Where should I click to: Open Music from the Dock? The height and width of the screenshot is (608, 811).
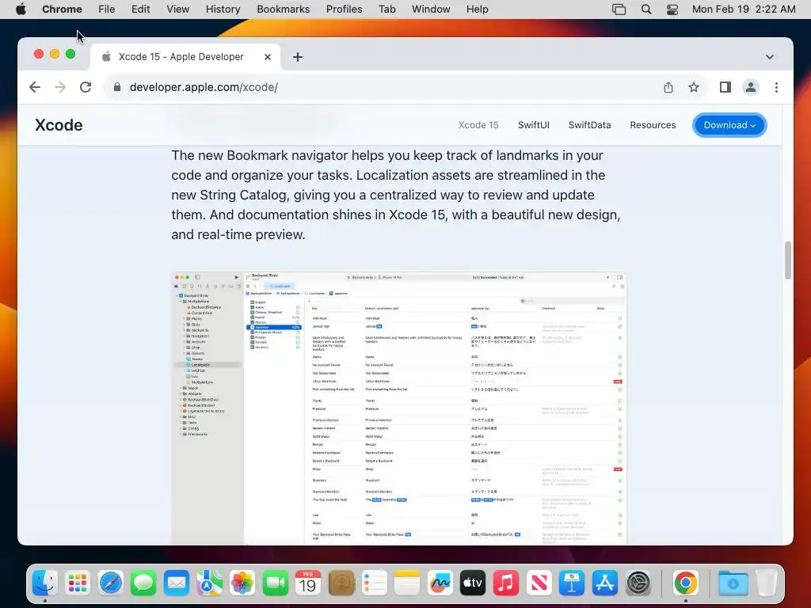pos(506,583)
